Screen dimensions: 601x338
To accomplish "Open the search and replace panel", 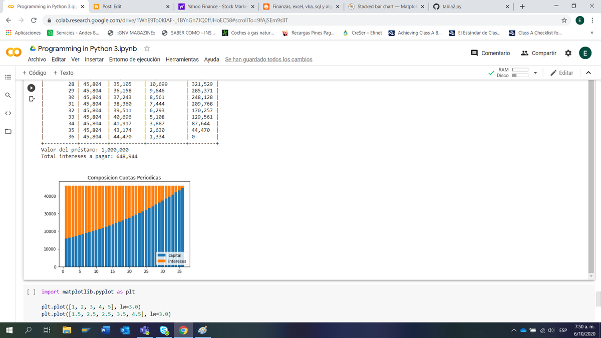I will [x=8, y=95].
